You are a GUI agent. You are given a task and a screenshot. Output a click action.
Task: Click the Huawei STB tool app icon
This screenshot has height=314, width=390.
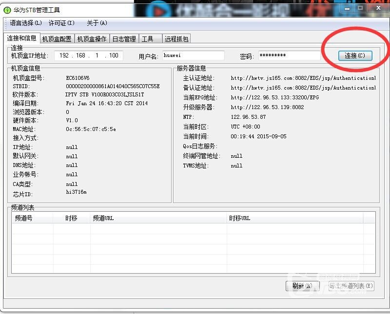point(7,10)
